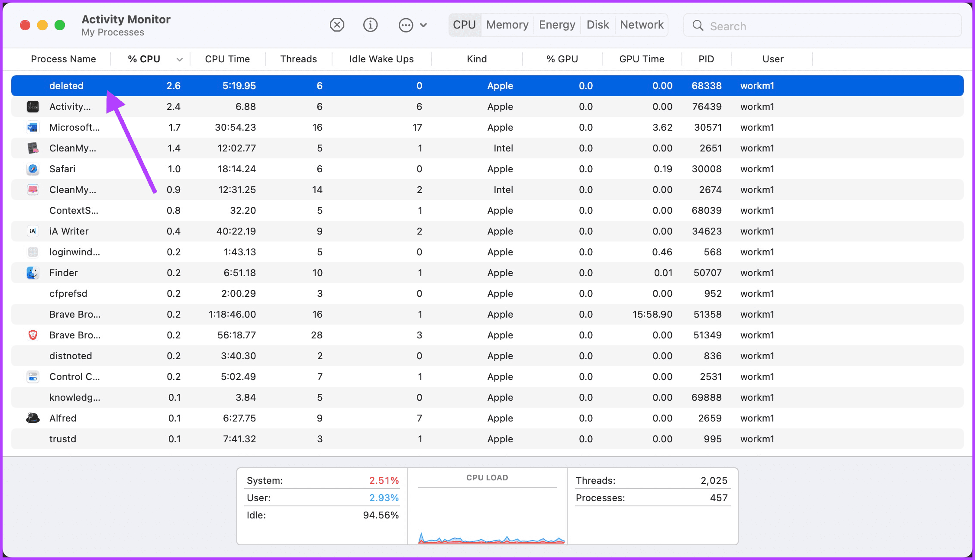This screenshot has width=975, height=560.
Task: Click the CPU Time value 30:54.23
Action: (235, 127)
